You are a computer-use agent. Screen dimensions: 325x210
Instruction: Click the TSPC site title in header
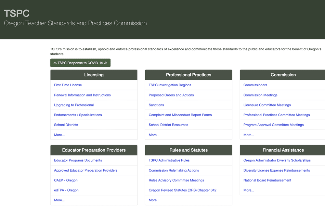pos(17,13)
